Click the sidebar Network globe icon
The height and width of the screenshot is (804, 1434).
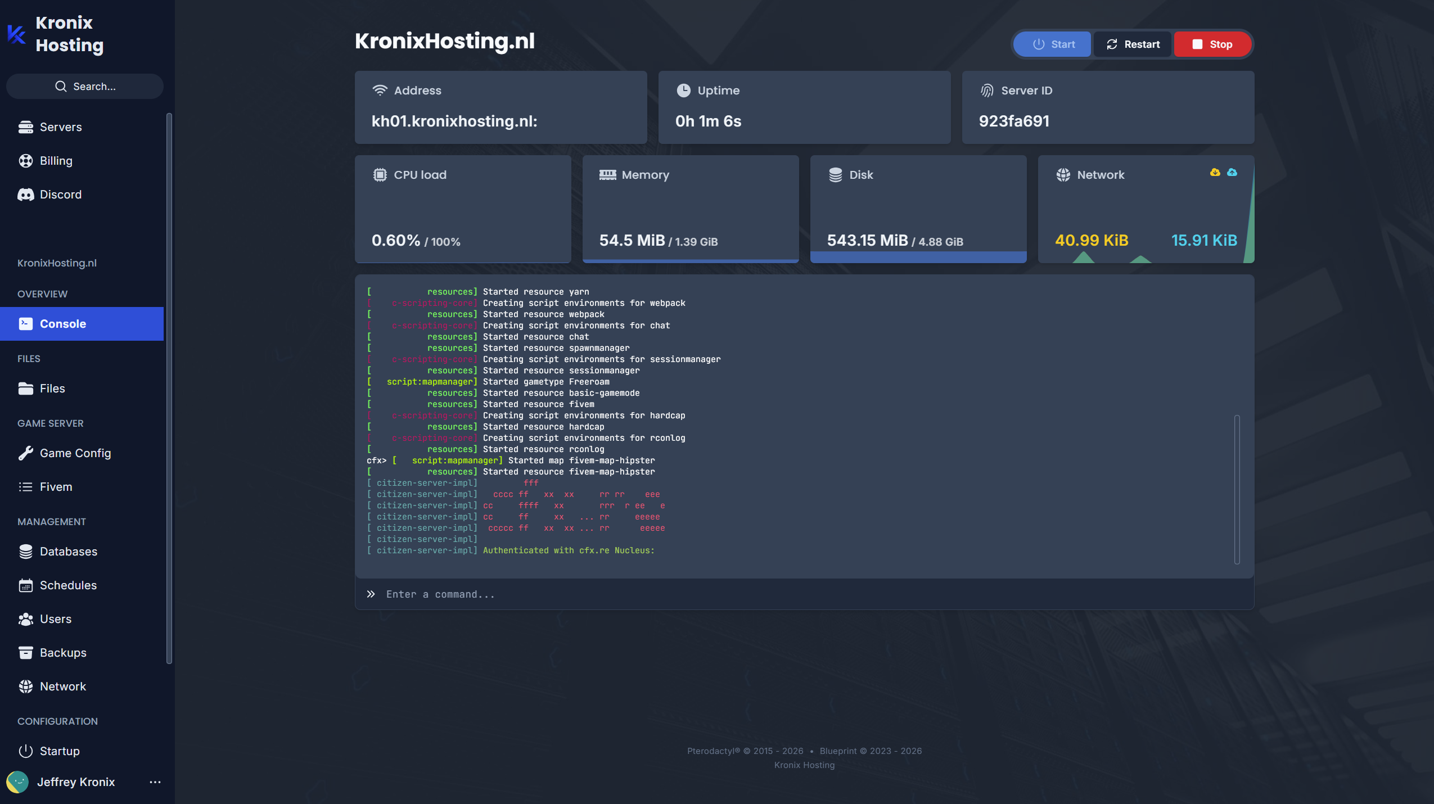pyautogui.click(x=26, y=686)
